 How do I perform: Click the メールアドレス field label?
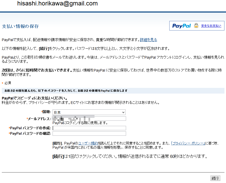[39, 119]
